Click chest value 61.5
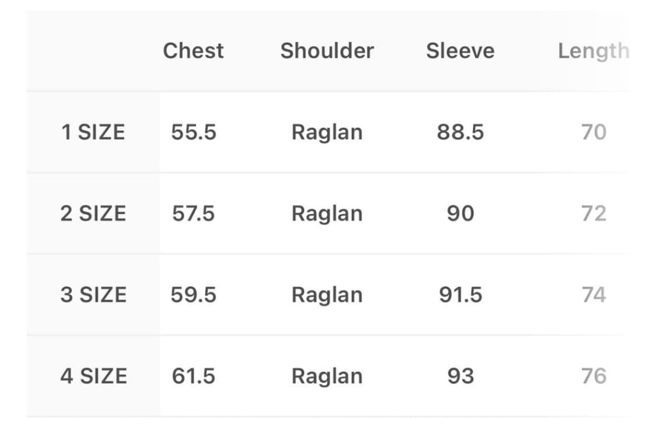The image size is (656, 432). pos(194,376)
